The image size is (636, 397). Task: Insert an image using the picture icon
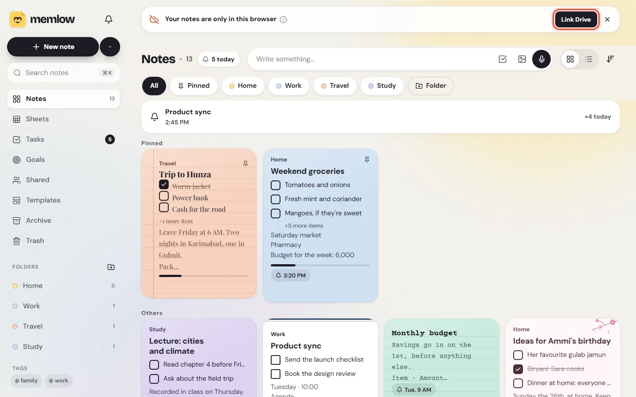click(522, 59)
